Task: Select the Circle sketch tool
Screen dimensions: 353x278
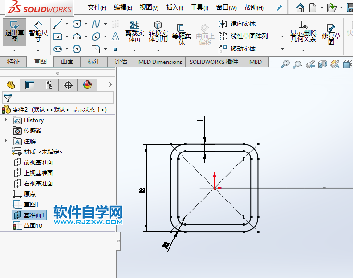Action: 77,24
